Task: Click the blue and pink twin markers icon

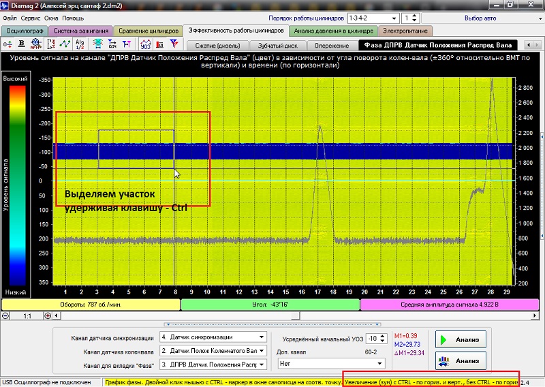Action: 127,44
